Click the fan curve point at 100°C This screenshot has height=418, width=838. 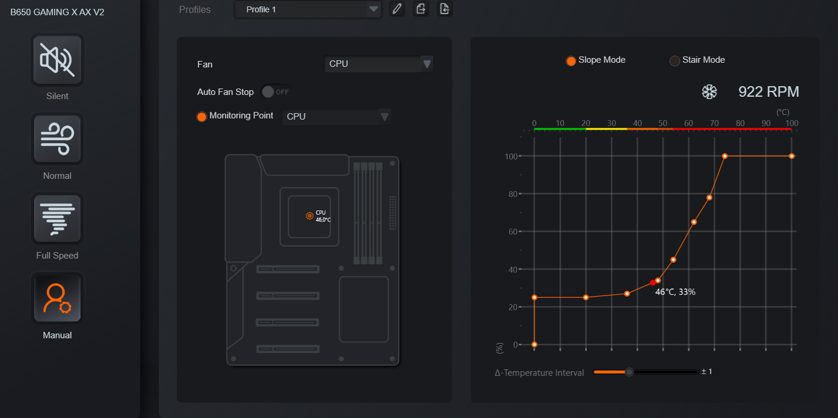point(792,156)
